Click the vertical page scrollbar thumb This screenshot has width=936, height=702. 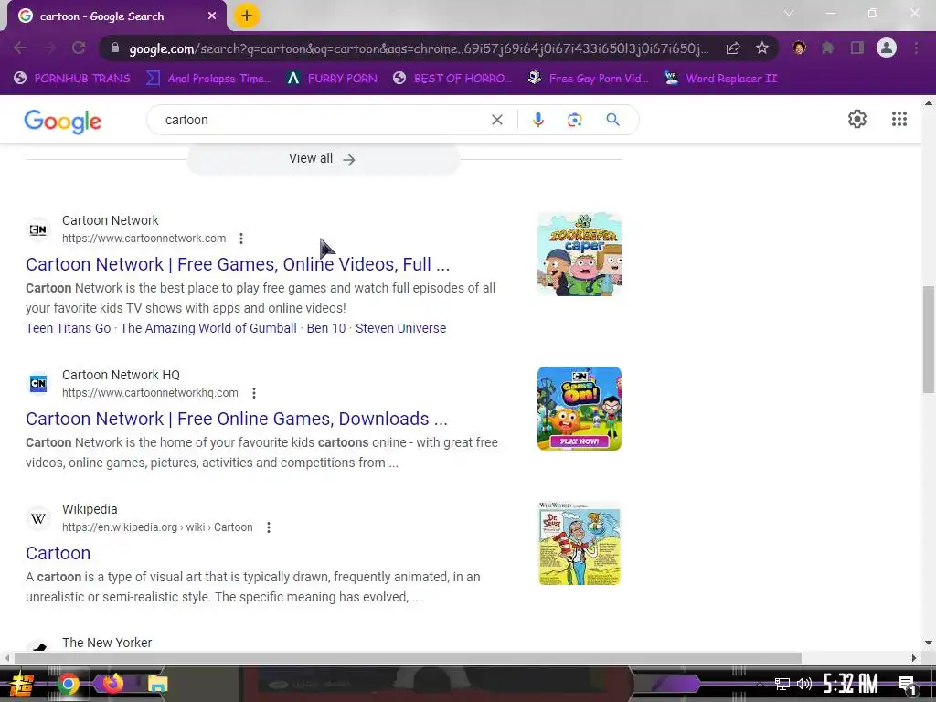coord(929,340)
